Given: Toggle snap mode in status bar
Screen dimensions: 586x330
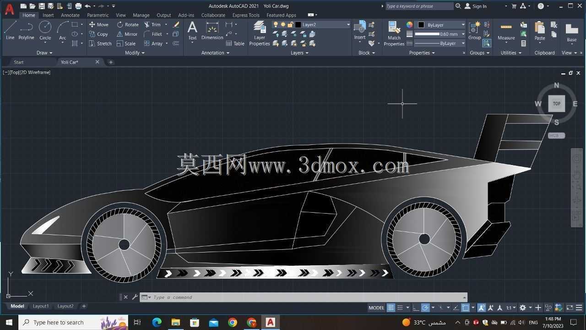Looking at the screenshot, I should pos(400,308).
